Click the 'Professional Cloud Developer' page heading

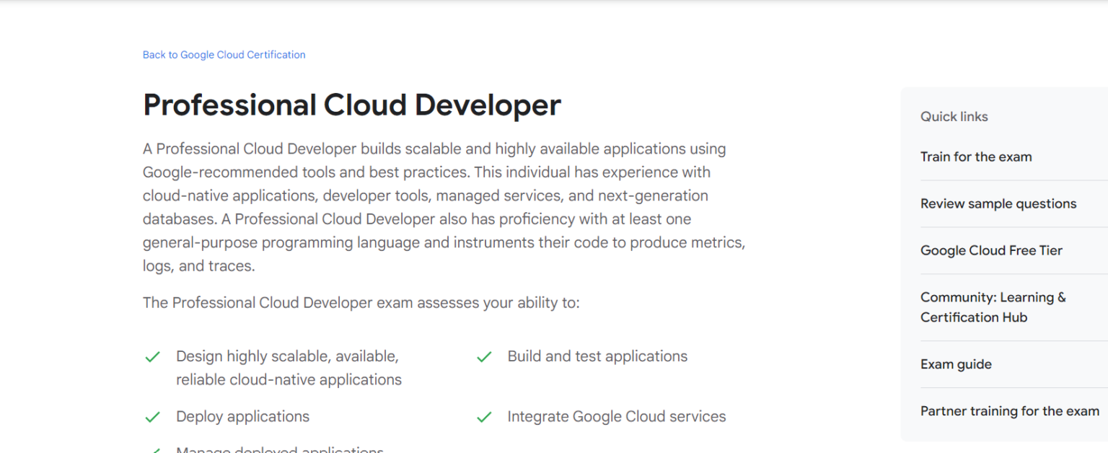tap(351, 105)
